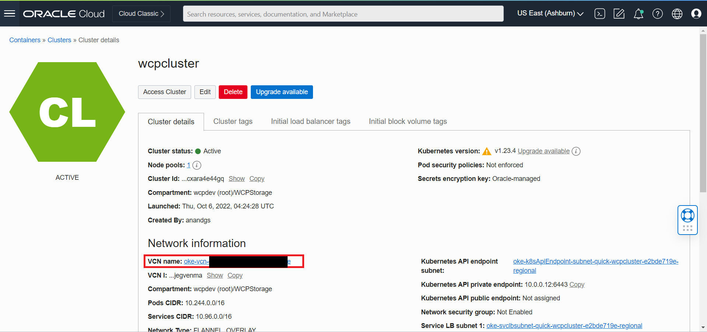The width and height of the screenshot is (707, 332).
Task: Open the Upgrade available link beside v1.23.4
Action: click(x=544, y=151)
